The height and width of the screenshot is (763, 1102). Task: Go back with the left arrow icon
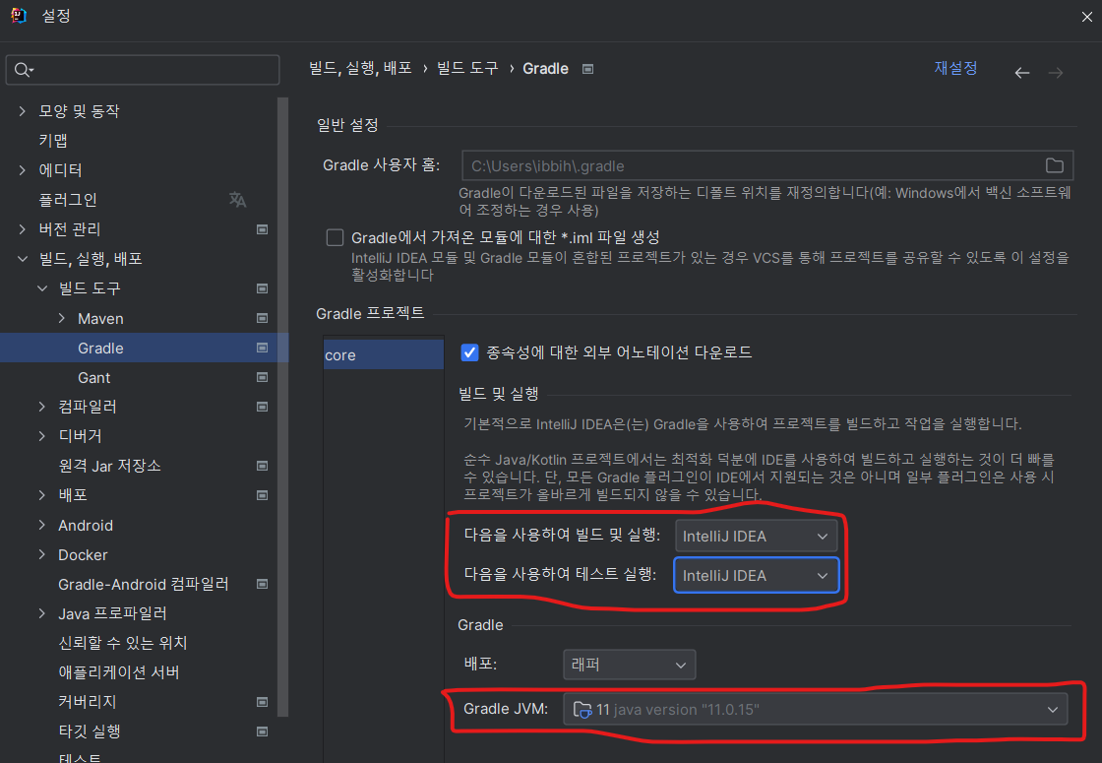pos(1022,73)
